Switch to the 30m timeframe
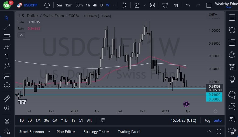Viewport: 238px width, 137px height. (79, 5)
